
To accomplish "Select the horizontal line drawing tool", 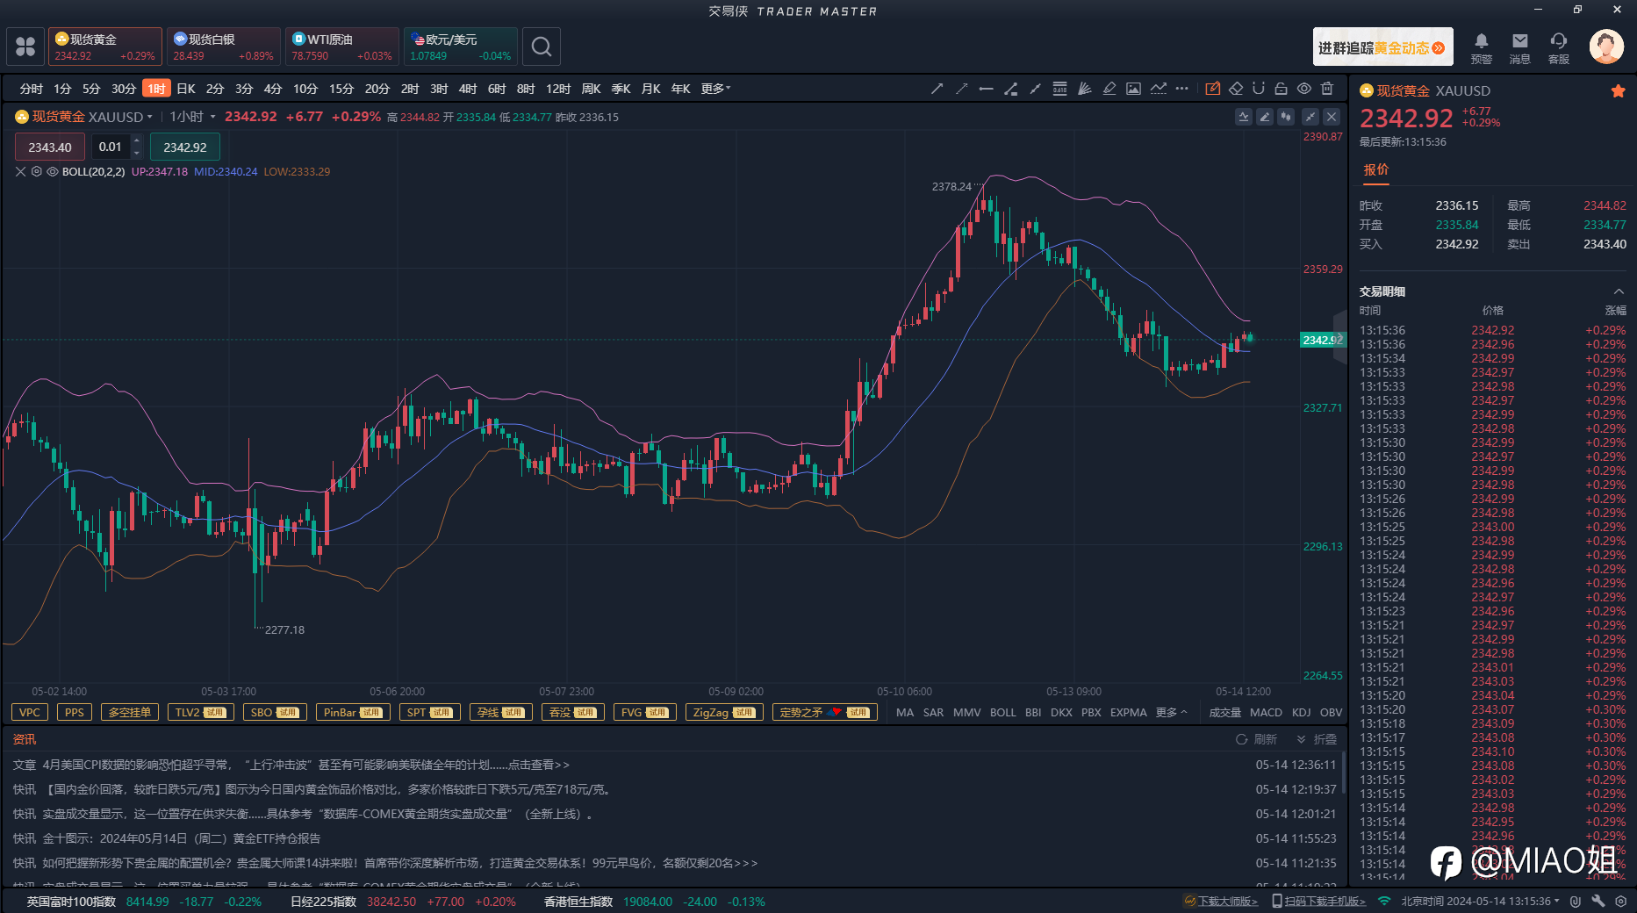I will pos(986,89).
